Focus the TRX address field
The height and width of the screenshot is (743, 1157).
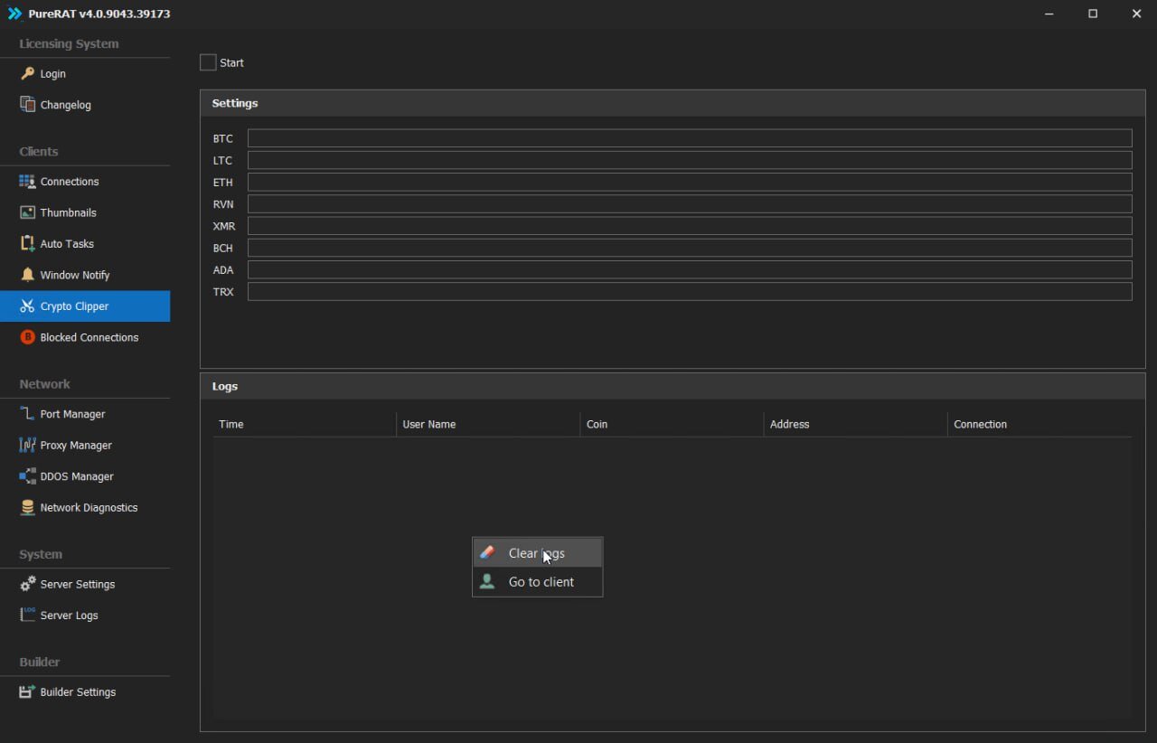[690, 291]
